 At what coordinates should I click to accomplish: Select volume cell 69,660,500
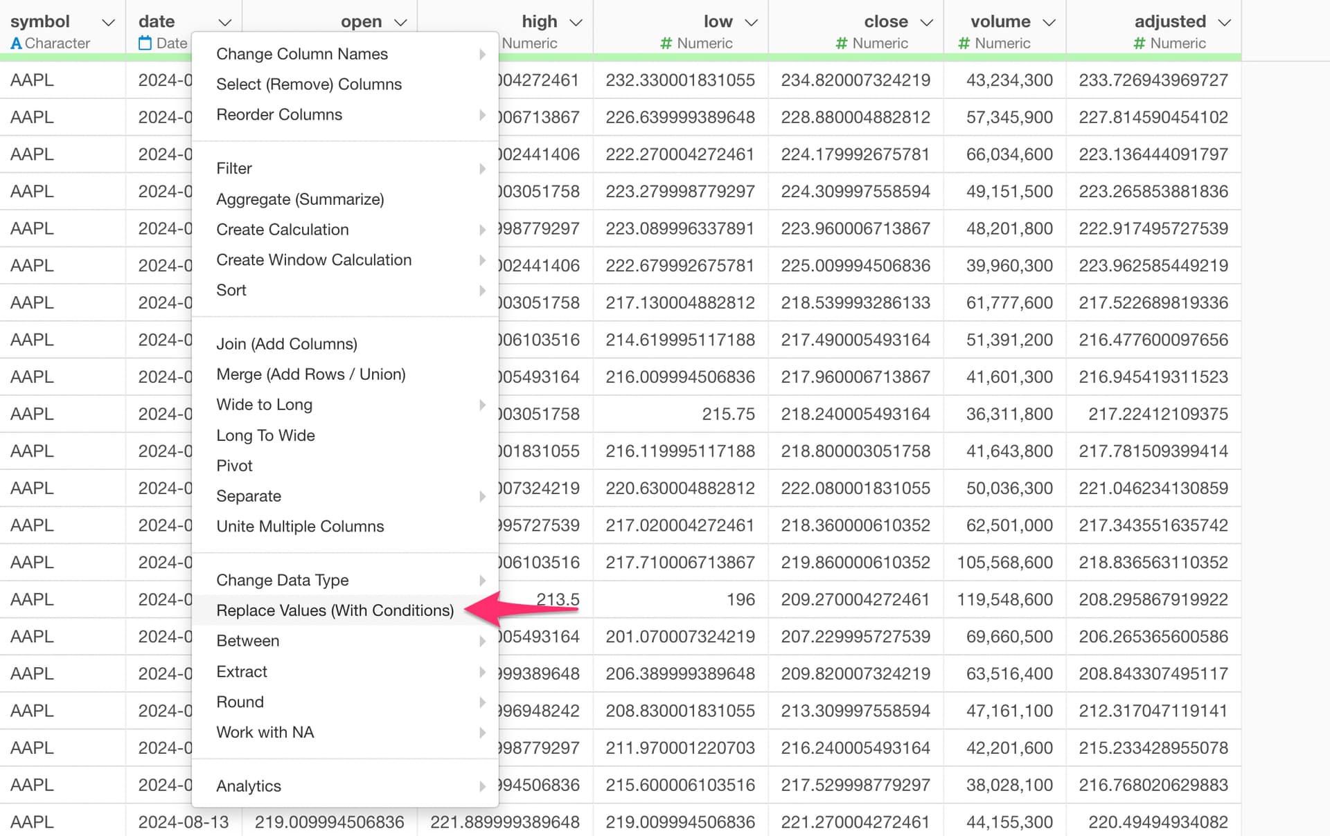click(x=1004, y=637)
